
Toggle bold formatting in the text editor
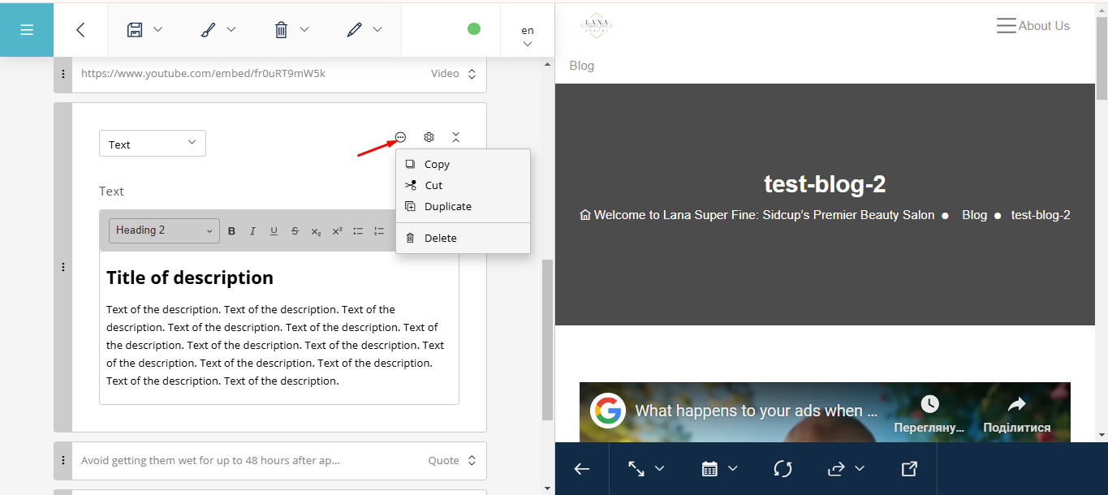pyautogui.click(x=231, y=231)
